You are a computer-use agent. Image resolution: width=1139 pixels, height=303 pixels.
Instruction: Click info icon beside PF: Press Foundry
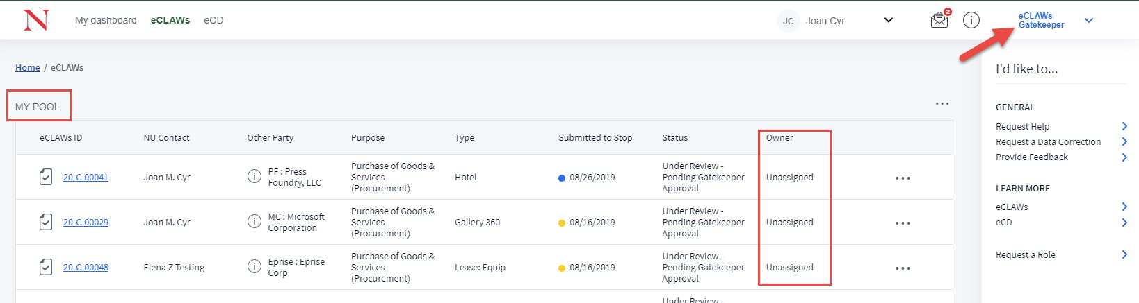click(255, 177)
